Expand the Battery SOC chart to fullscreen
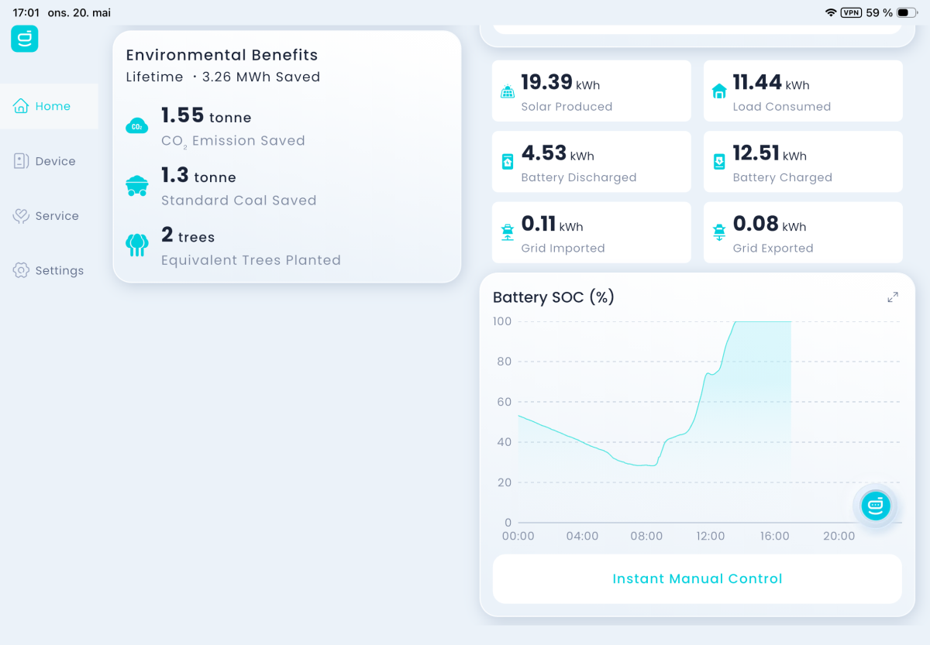930x645 pixels. pyautogui.click(x=893, y=297)
